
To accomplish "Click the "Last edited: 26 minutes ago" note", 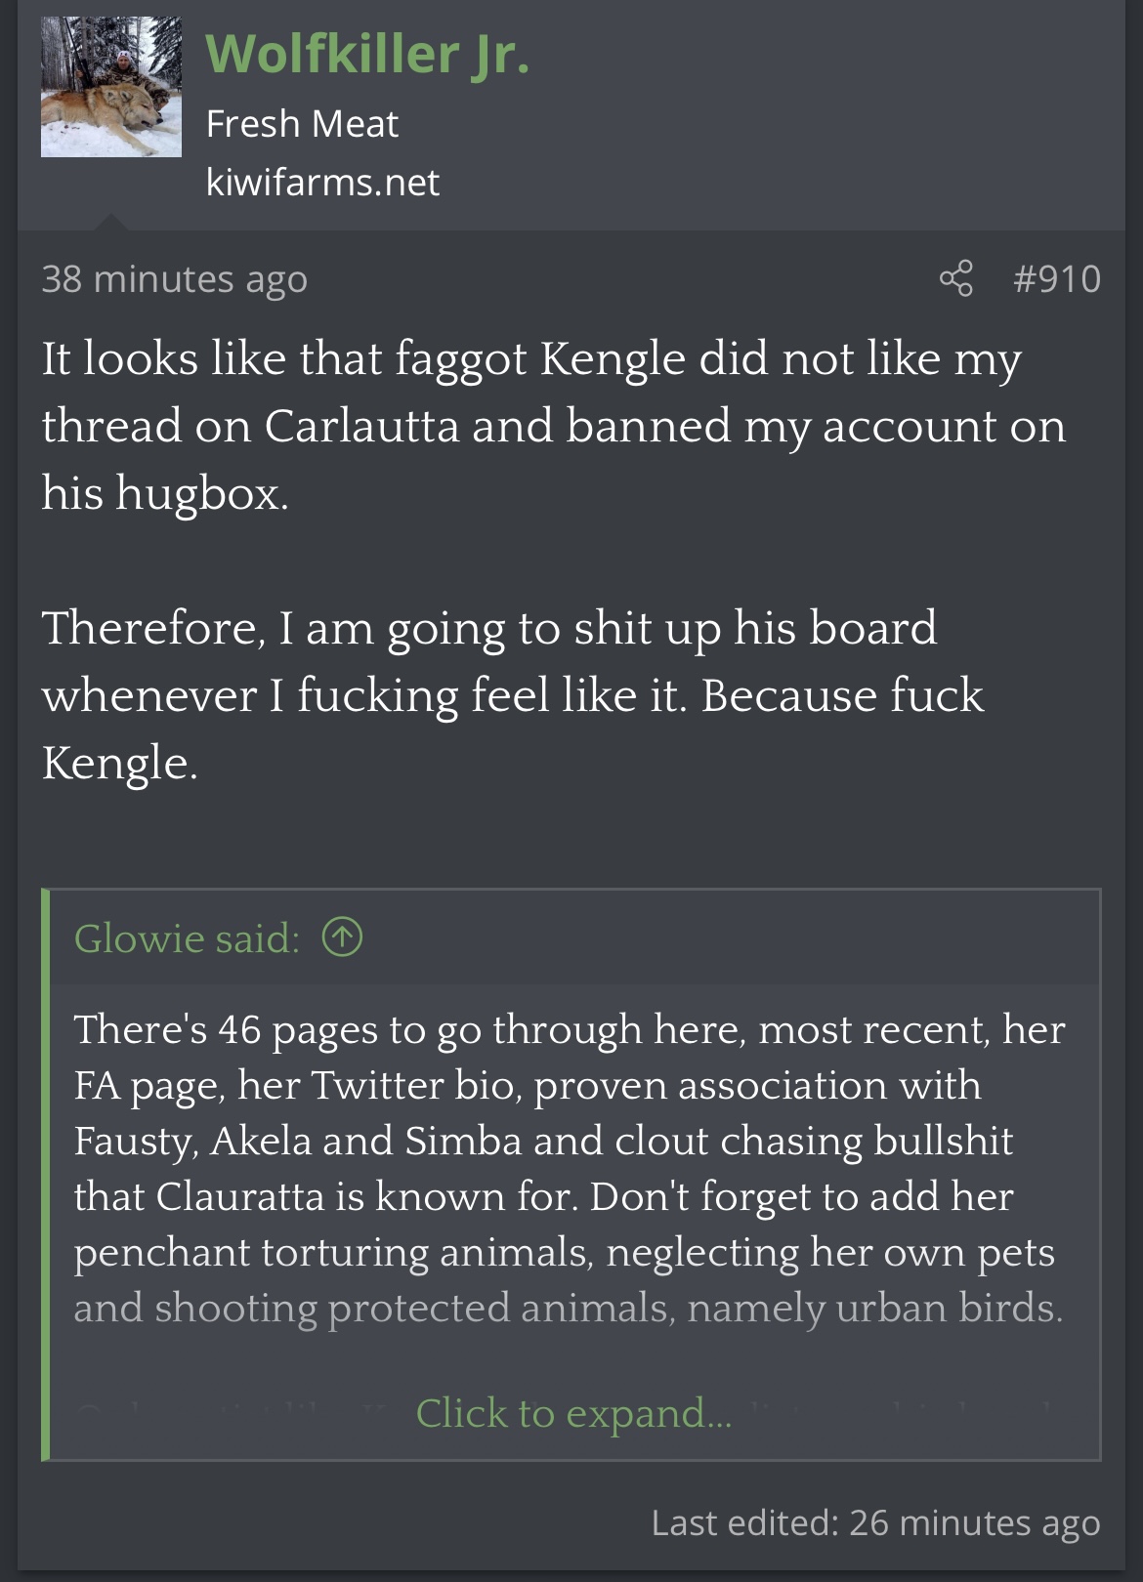I will coord(875,1522).
